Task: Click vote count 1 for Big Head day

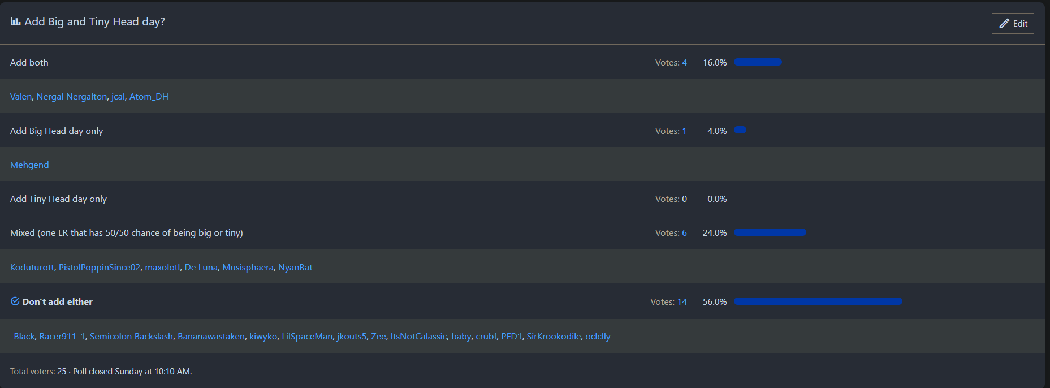Action: (x=684, y=131)
